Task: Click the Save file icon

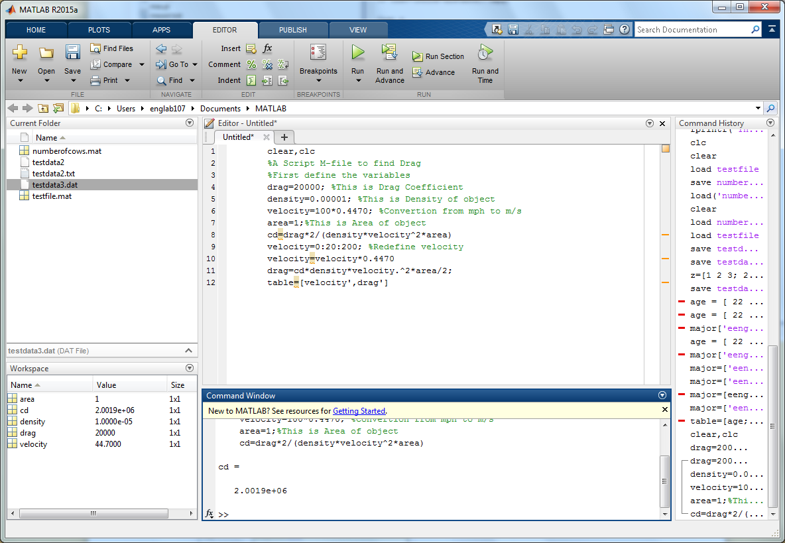Action: pos(72,52)
